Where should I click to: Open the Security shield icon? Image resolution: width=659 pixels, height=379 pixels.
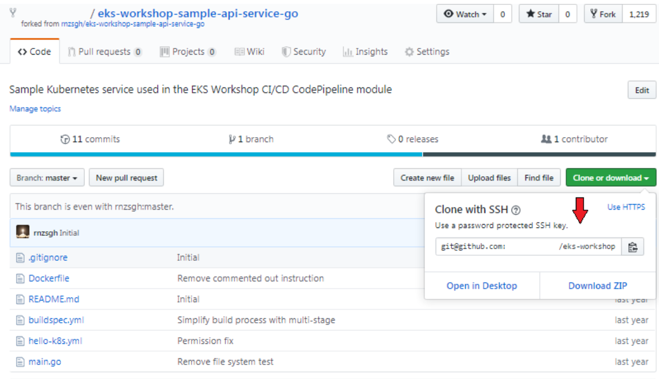[x=285, y=51]
